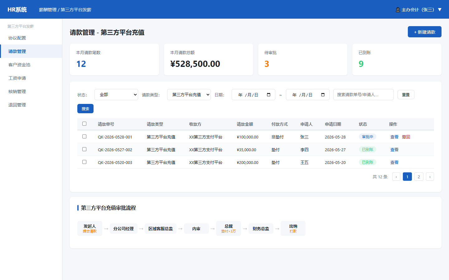Select 请款管理 in the sidebar
The height and width of the screenshot is (280, 449).
pos(31,51)
